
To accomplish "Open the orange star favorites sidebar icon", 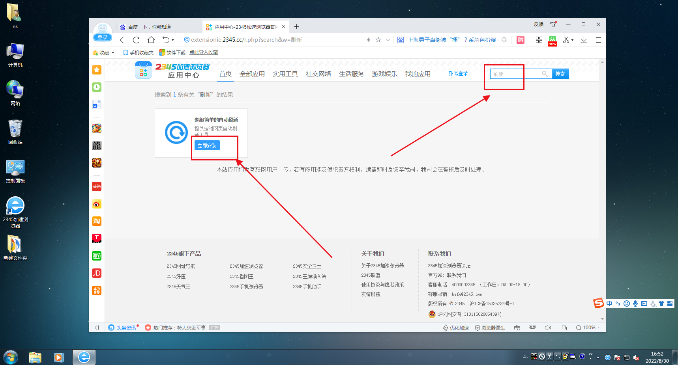I will 97,70.
